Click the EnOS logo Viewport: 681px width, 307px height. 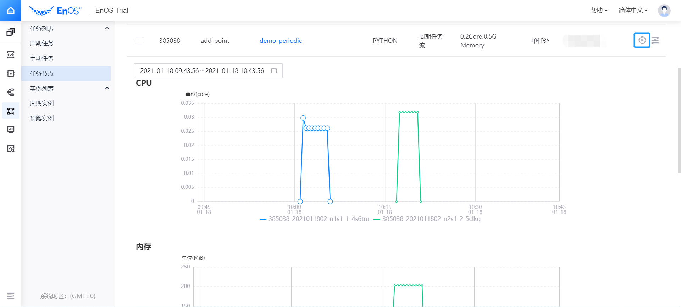pos(55,11)
